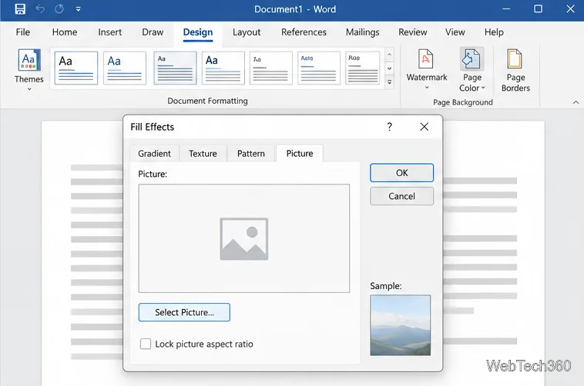The height and width of the screenshot is (386, 584).
Task: Open the Themes gallery
Action: (29, 70)
